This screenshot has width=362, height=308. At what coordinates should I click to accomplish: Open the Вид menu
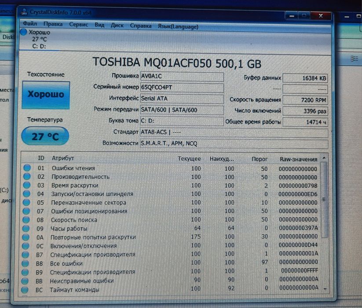[99, 25]
